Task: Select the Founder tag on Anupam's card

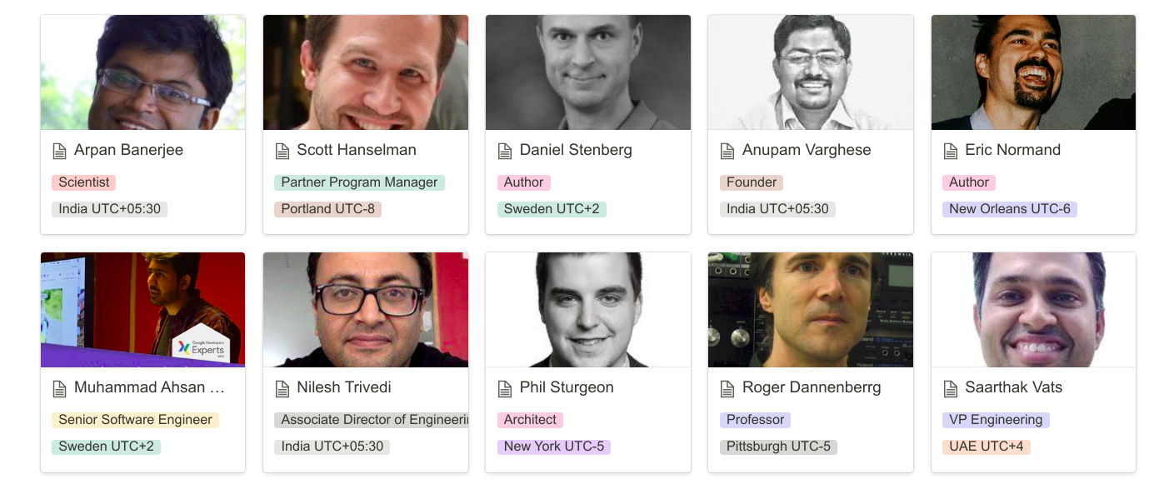Action: click(752, 182)
